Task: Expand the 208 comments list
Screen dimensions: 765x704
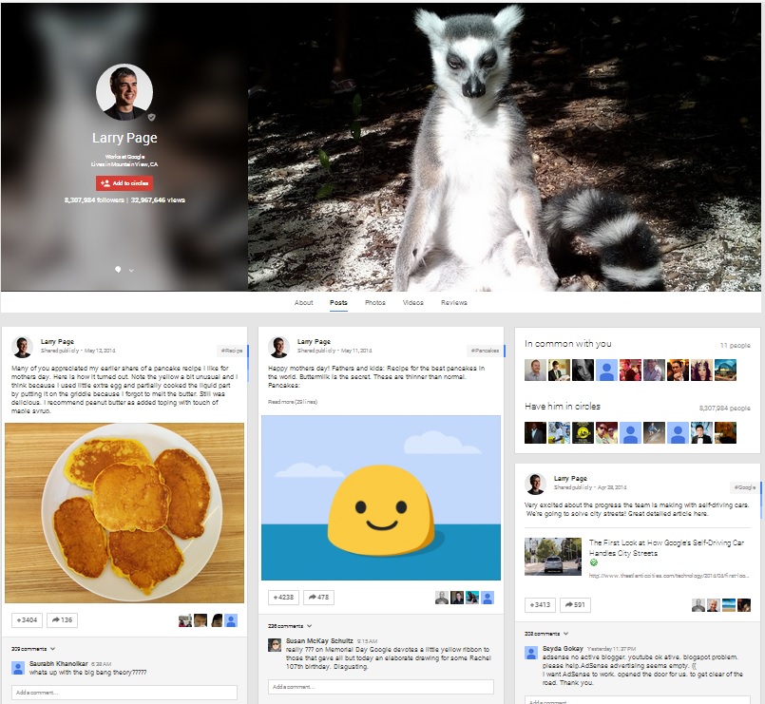Action: coord(546,634)
